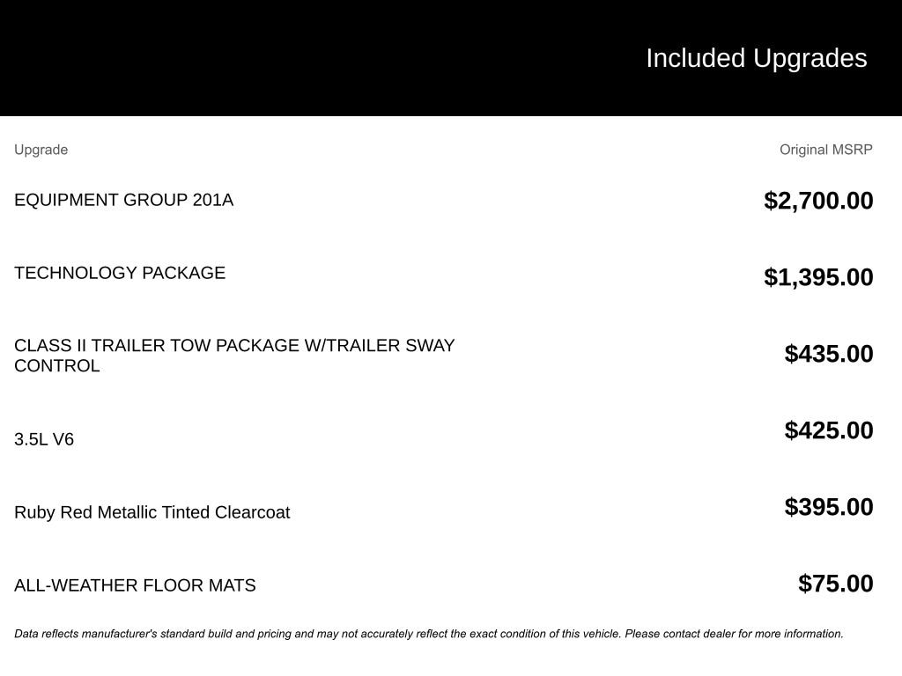Viewport: 902px width, 676px height.
Task: Select Class II Trailer Tow Package text
Action: pyautogui.click(x=234, y=346)
